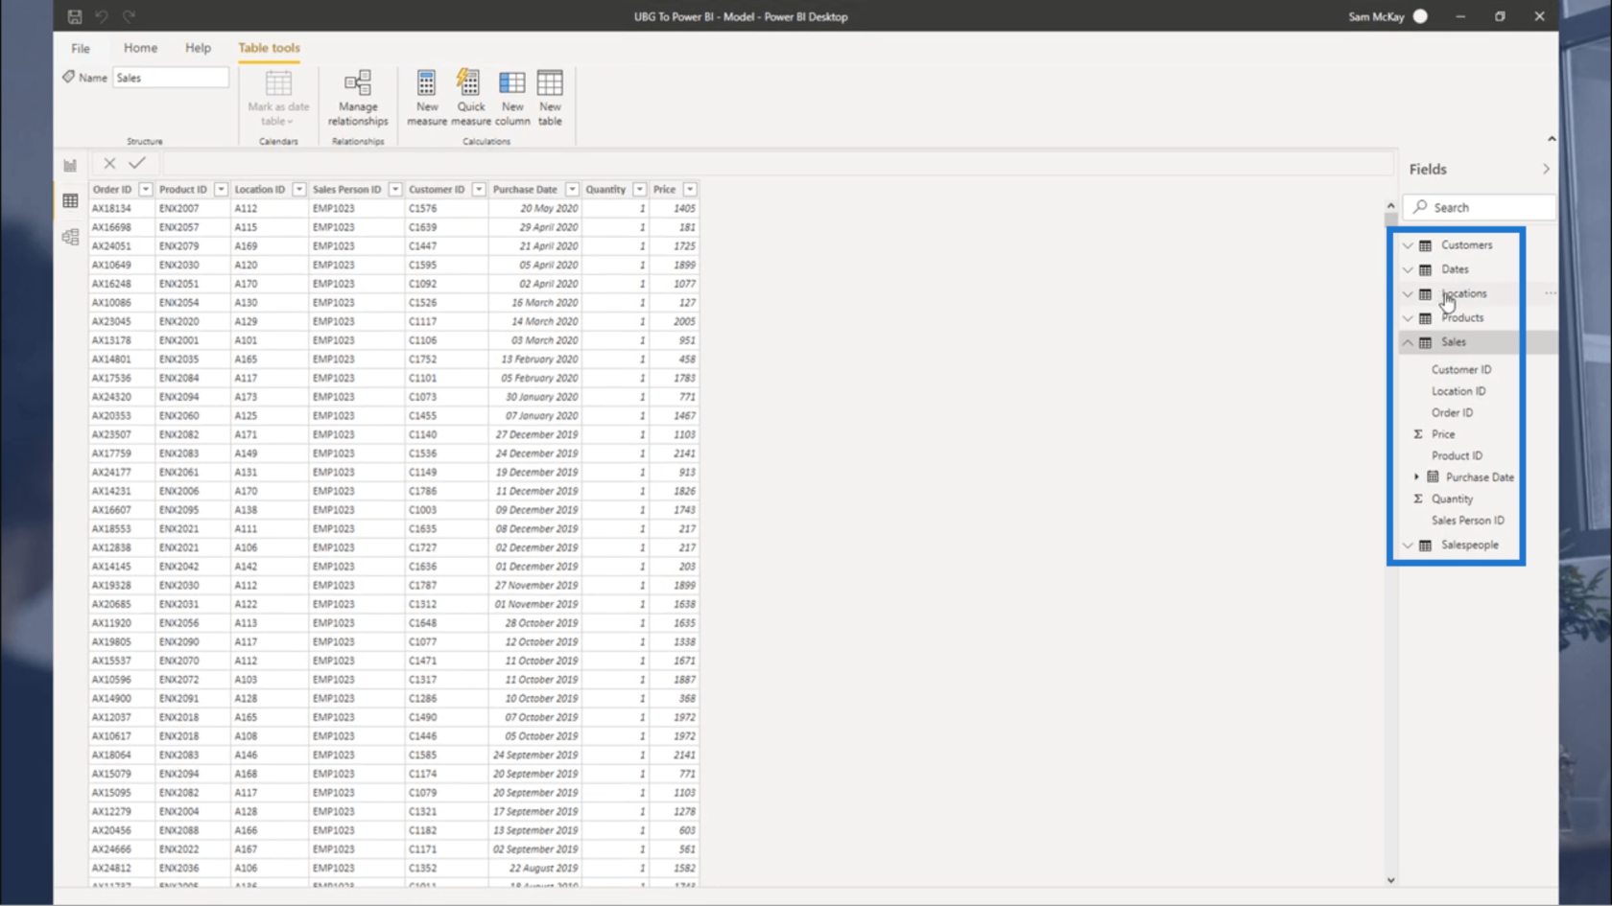Create a Quick measure
1612x906 pixels.
pos(470,97)
